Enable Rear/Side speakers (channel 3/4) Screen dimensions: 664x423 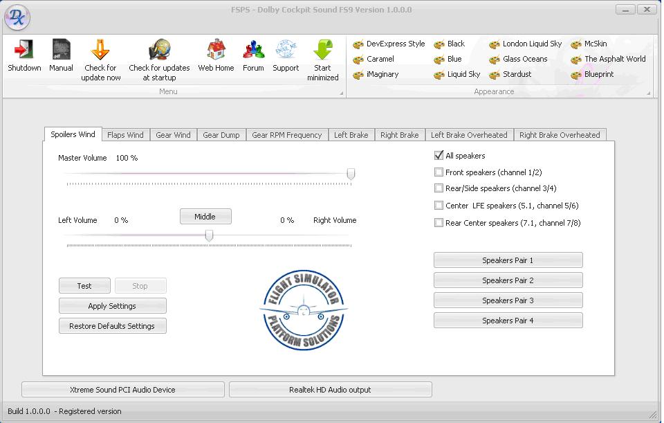click(x=439, y=188)
